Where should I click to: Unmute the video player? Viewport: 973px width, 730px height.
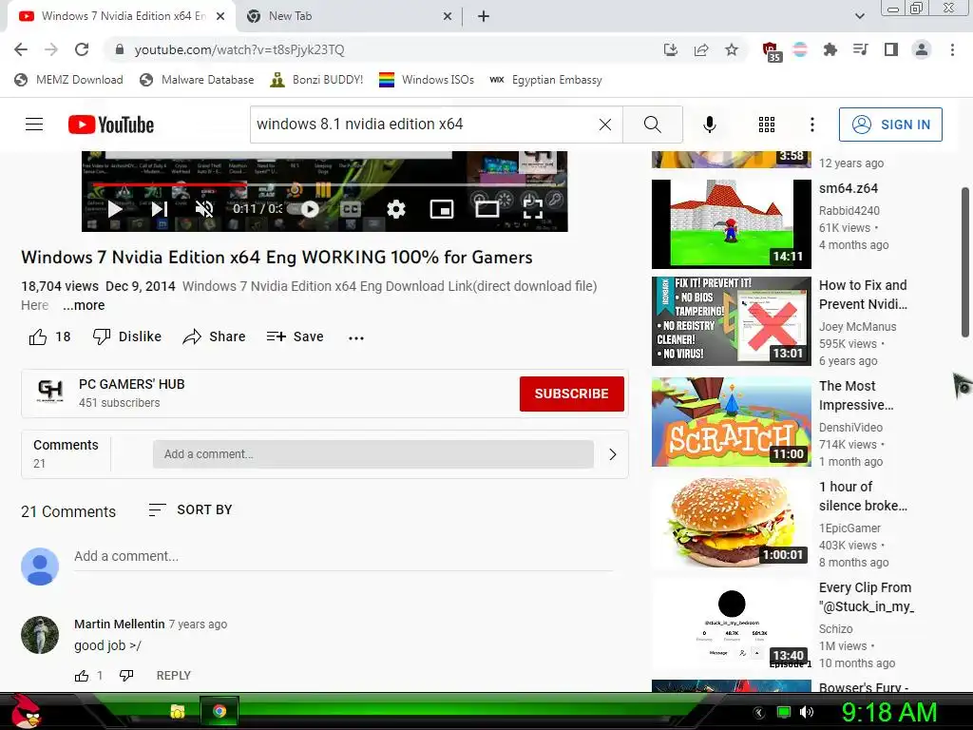coord(204,208)
